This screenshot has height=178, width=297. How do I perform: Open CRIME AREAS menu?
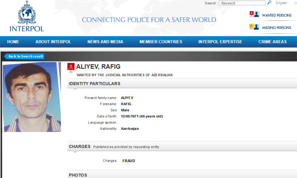pos(273,42)
